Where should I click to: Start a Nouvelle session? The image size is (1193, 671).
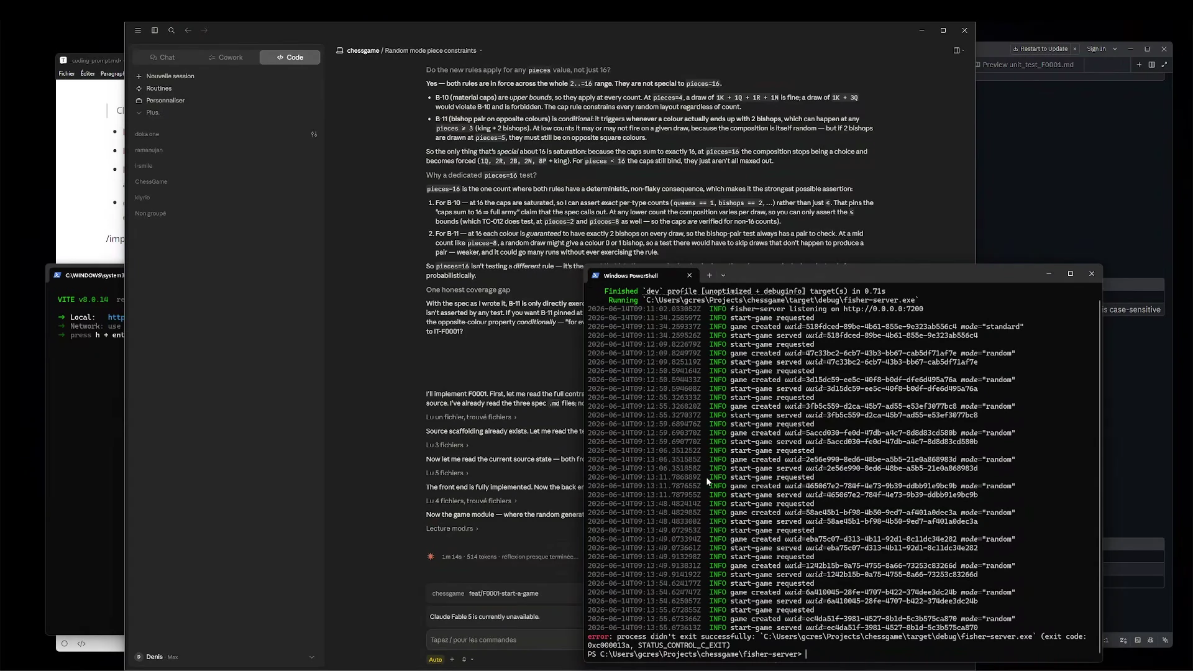click(x=165, y=76)
